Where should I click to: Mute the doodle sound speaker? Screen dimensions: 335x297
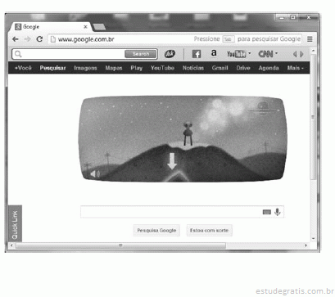95,173
